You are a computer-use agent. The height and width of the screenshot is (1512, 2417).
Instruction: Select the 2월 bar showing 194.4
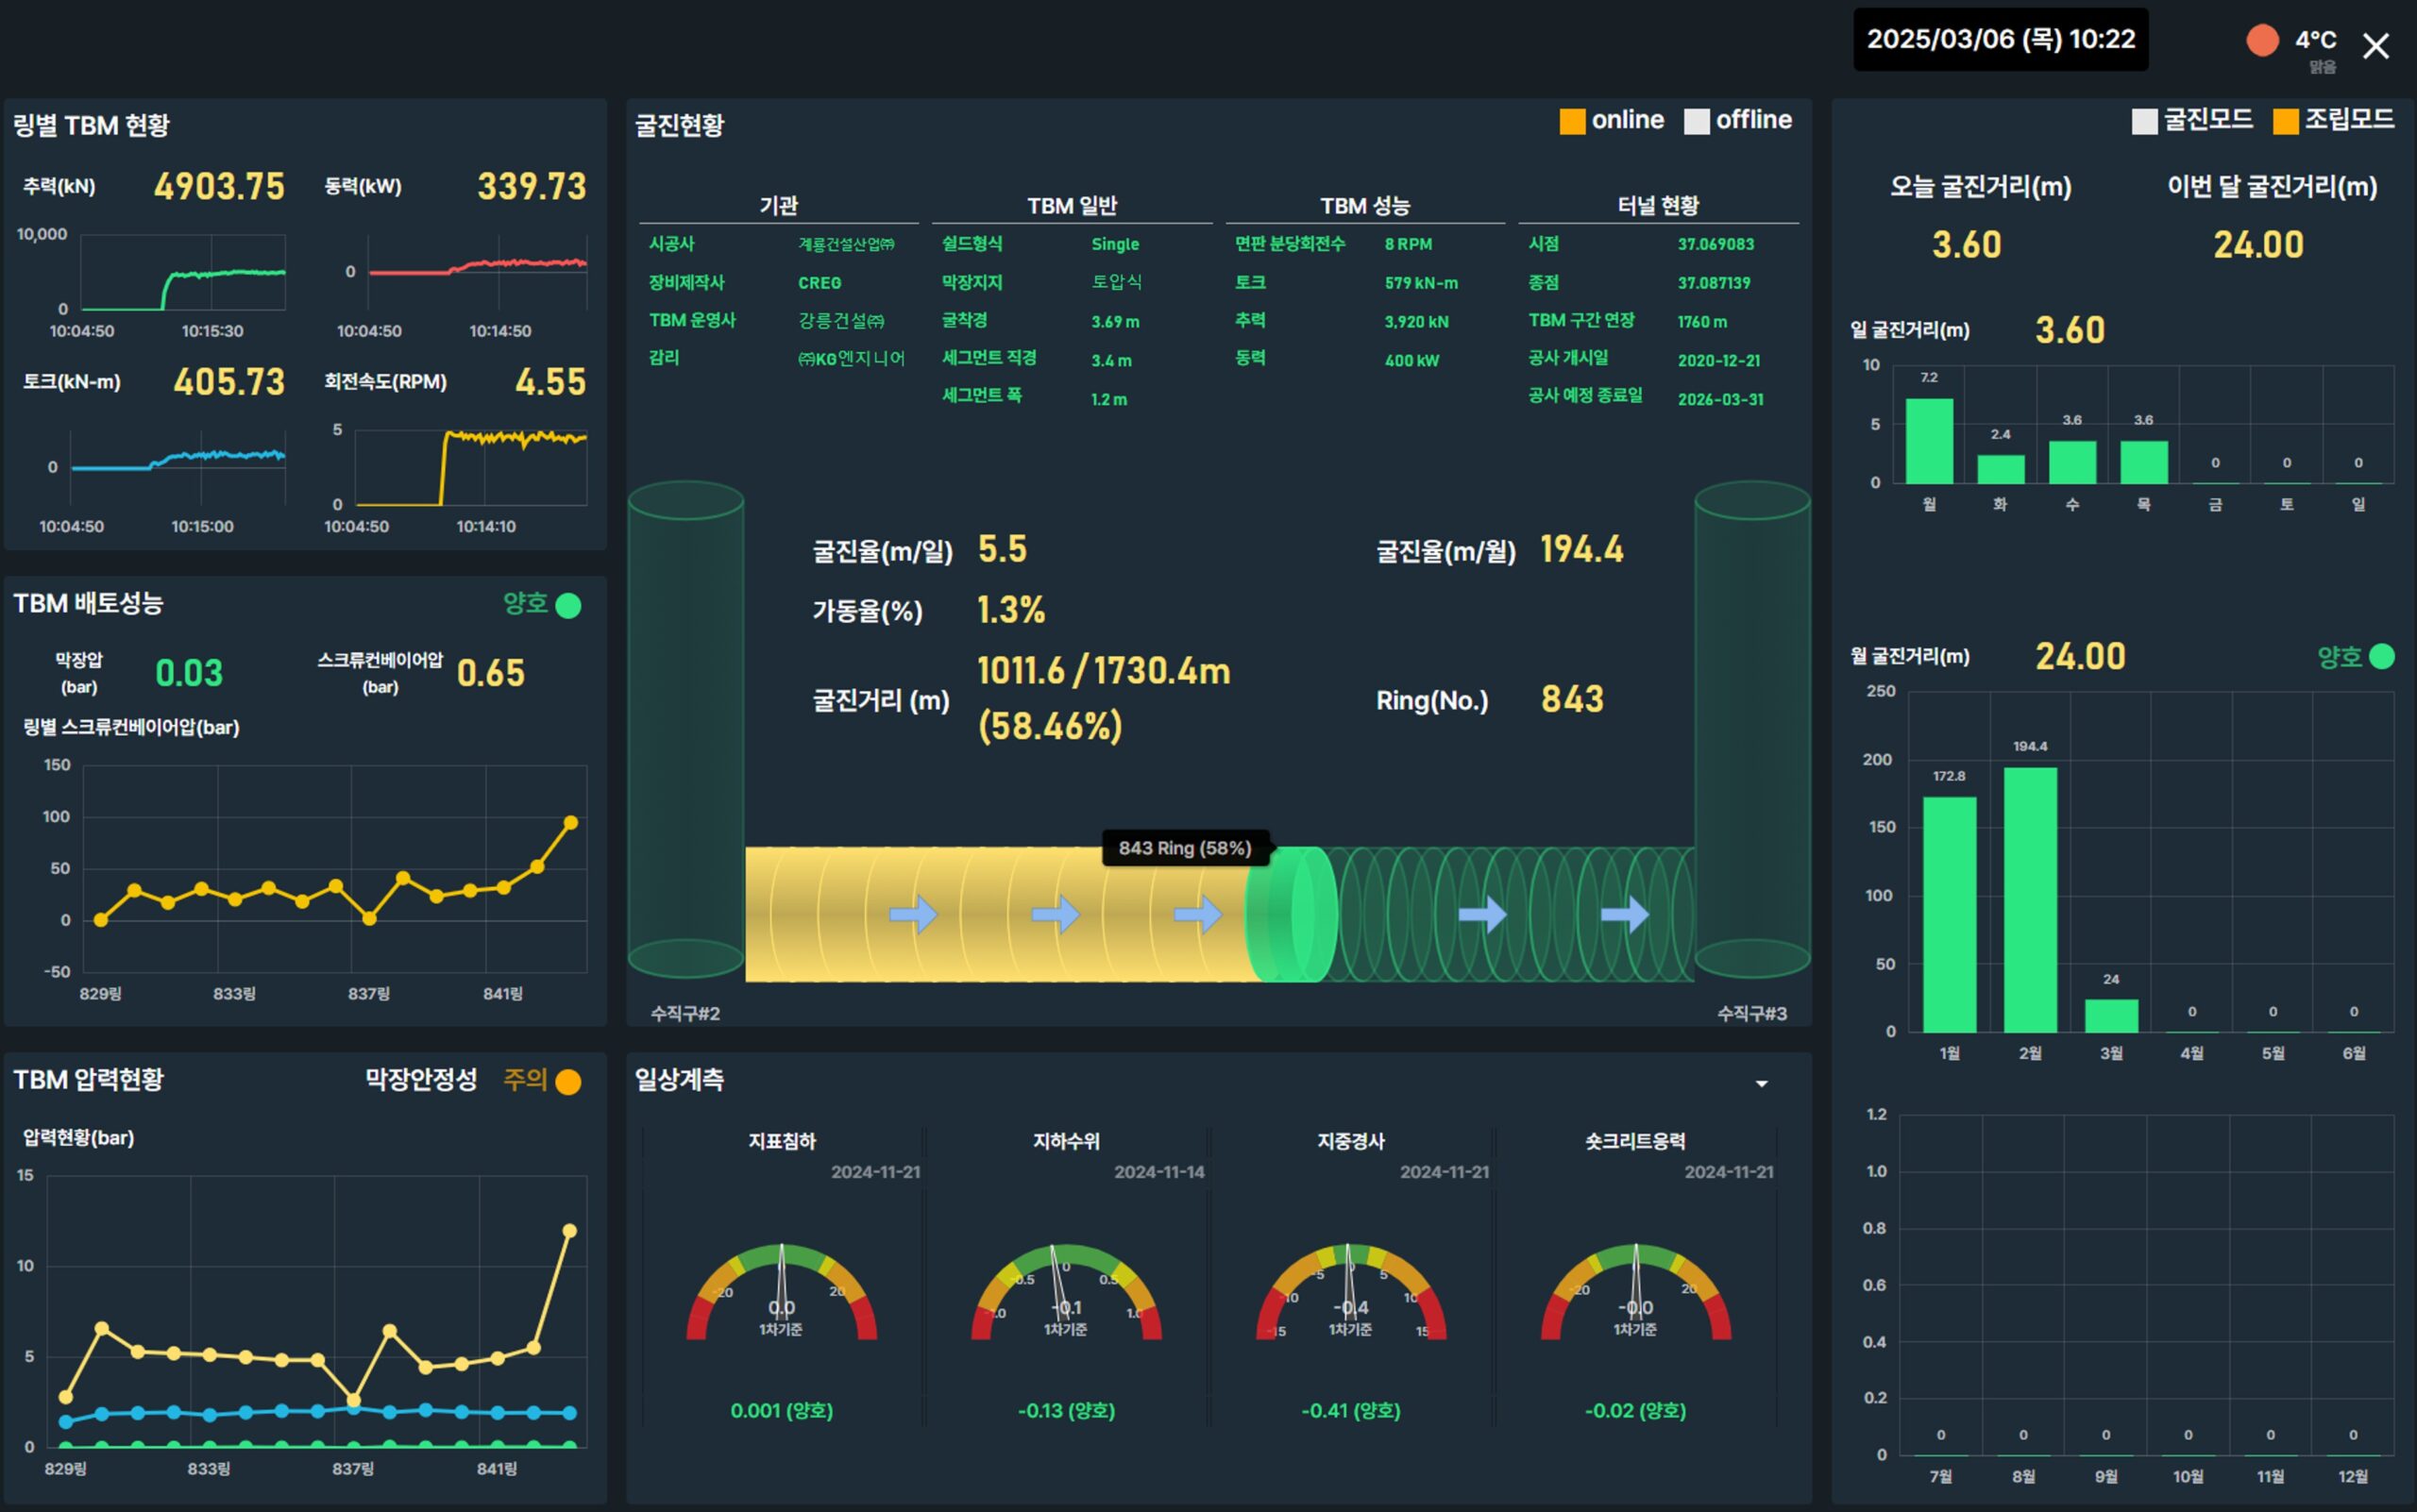[2030, 899]
